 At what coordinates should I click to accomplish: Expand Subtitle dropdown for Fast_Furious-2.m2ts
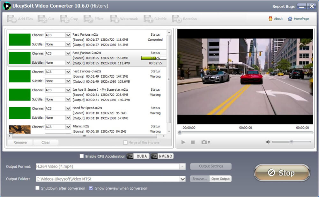click(x=68, y=62)
